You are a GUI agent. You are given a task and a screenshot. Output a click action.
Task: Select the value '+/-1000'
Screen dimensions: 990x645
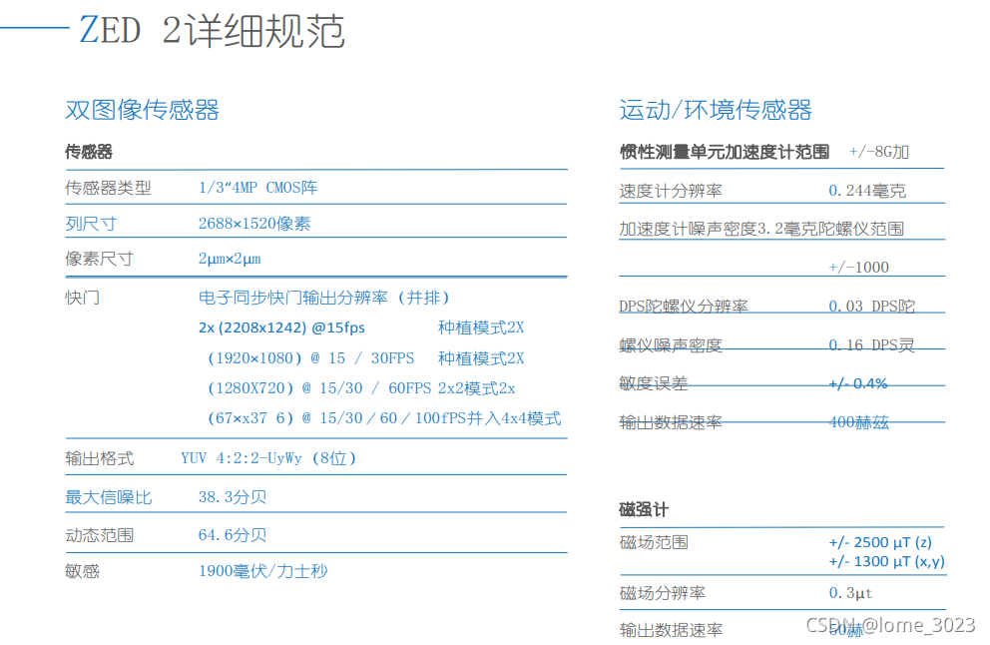[x=858, y=268]
